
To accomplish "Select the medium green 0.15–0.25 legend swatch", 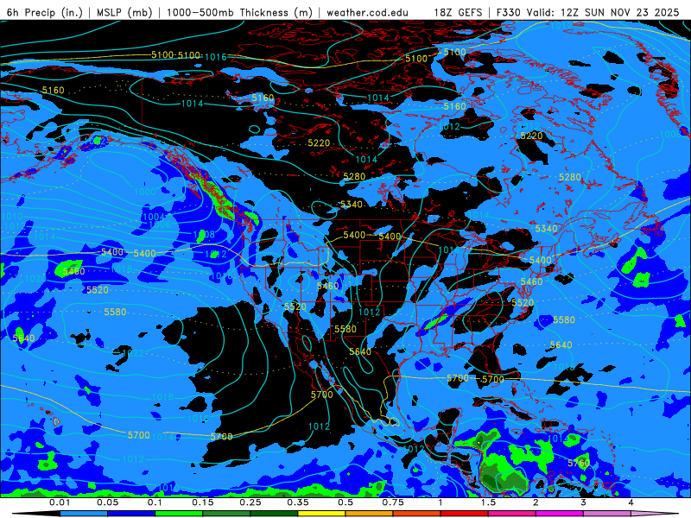I will click(x=226, y=514).
